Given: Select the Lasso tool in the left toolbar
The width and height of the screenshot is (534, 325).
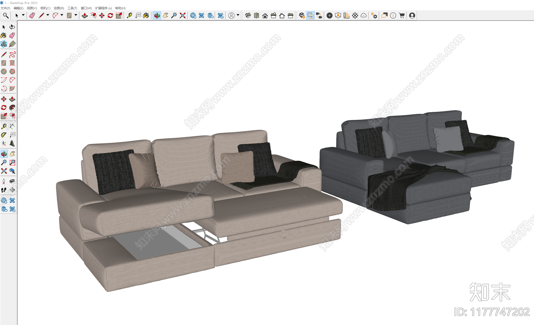Looking at the screenshot, I should click(x=12, y=27).
